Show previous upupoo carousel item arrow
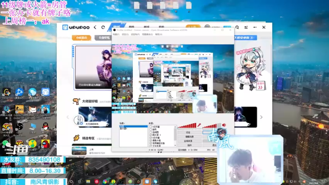This screenshot has height=185, width=329. click(x=68, y=117)
